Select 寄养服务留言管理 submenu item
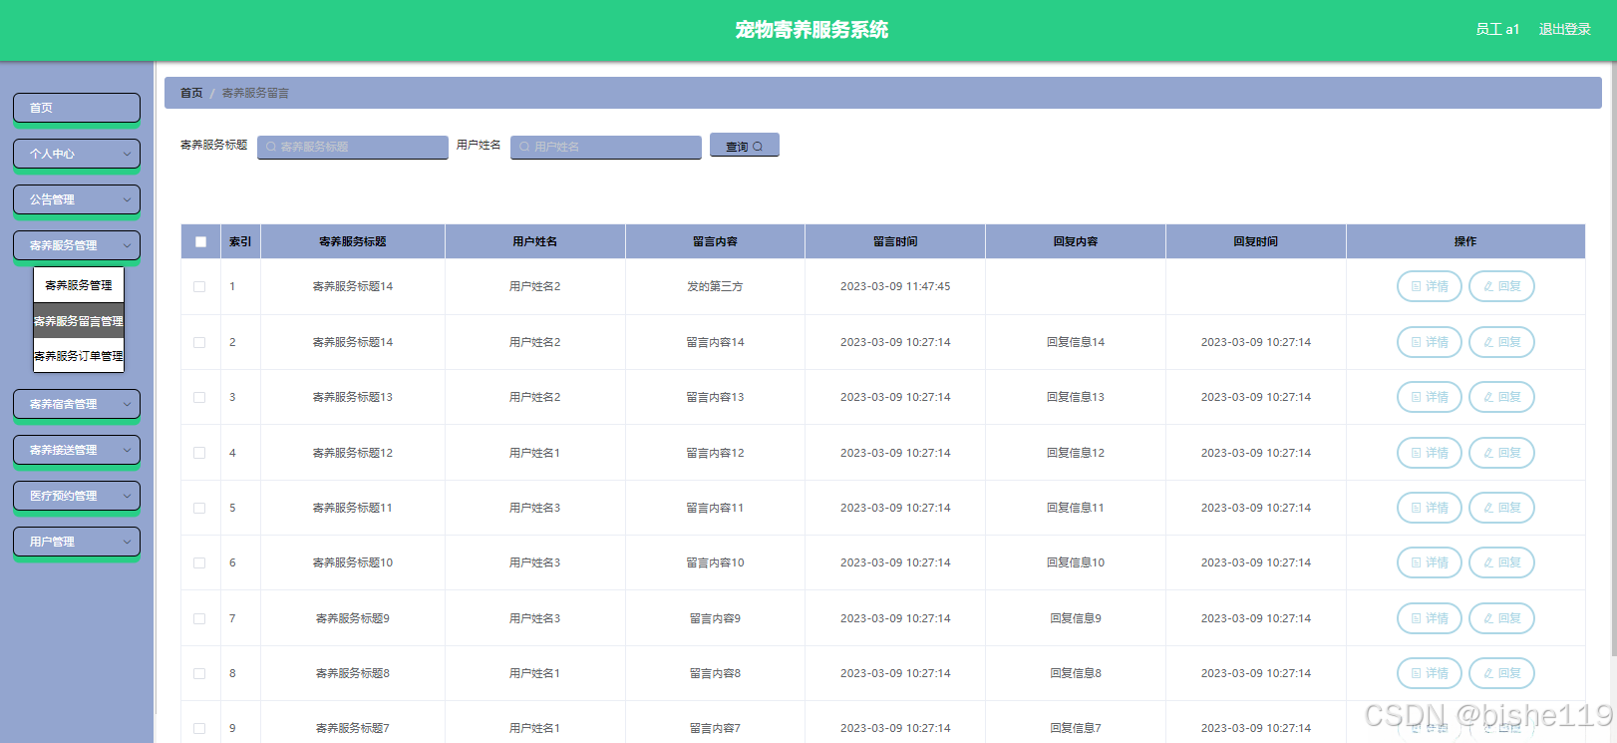The height and width of the screenshot is (743, 1617). coord(79,321)
